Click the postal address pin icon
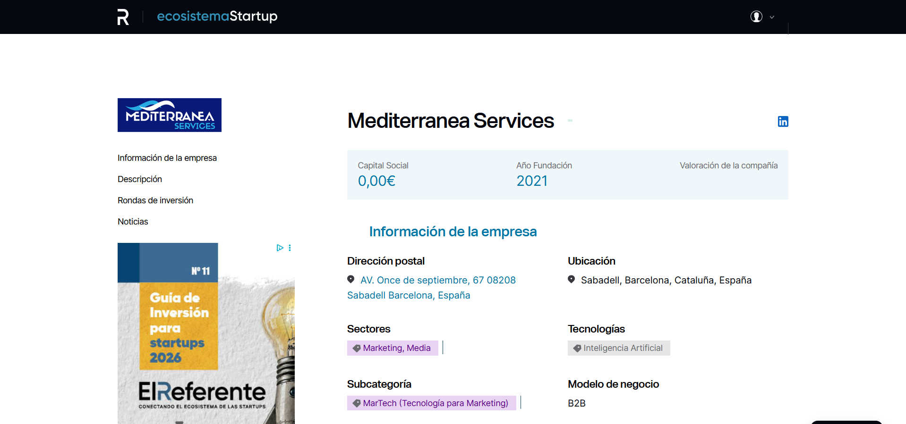 350,279
